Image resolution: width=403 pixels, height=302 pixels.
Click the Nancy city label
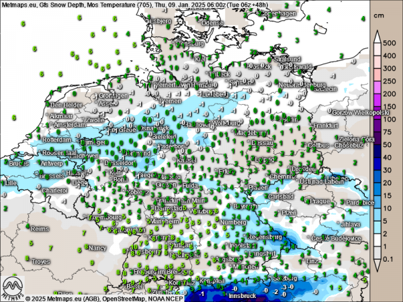click(98, 248)
